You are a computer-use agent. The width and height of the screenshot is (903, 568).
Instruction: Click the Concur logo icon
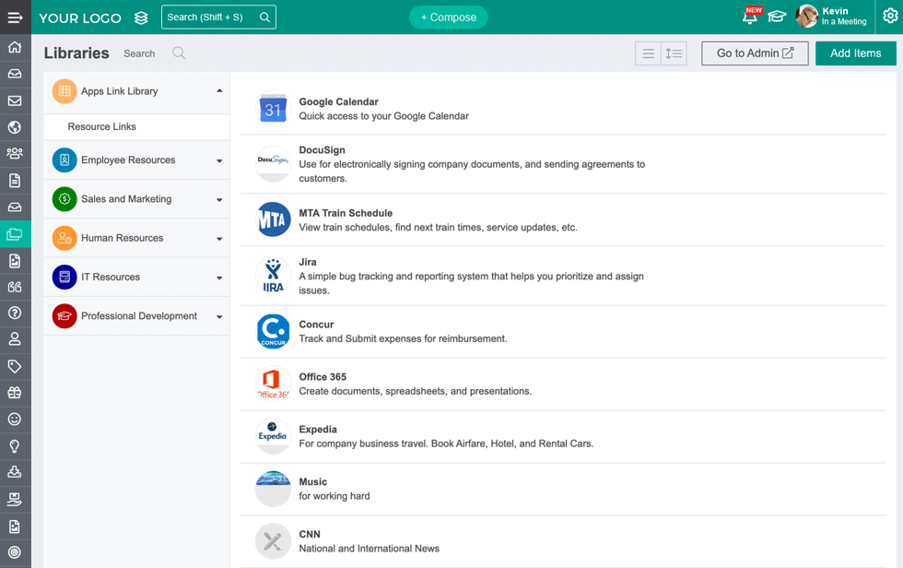(x=273, y=331)
